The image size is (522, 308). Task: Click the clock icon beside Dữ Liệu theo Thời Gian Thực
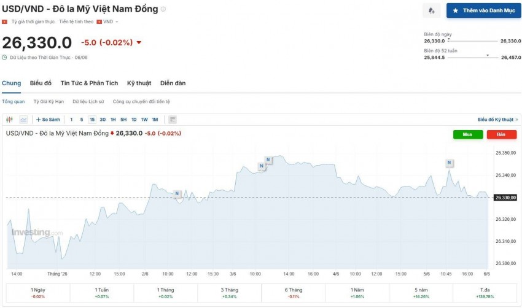click(x=4, y=58)
